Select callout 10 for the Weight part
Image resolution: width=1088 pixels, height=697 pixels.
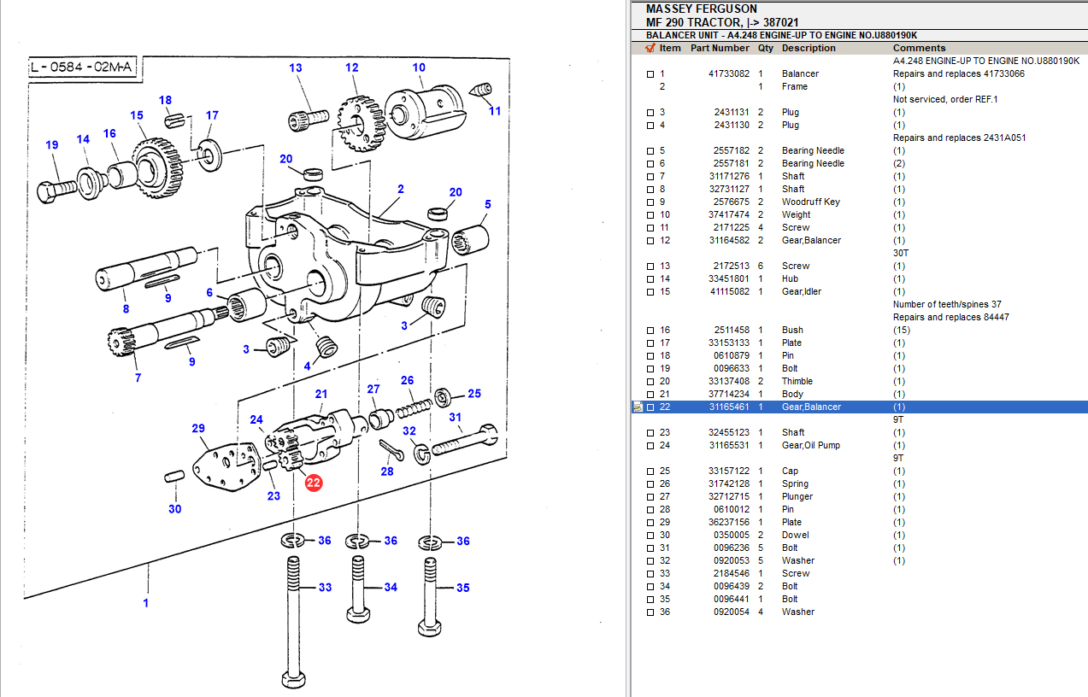click(x=419, y=68)
